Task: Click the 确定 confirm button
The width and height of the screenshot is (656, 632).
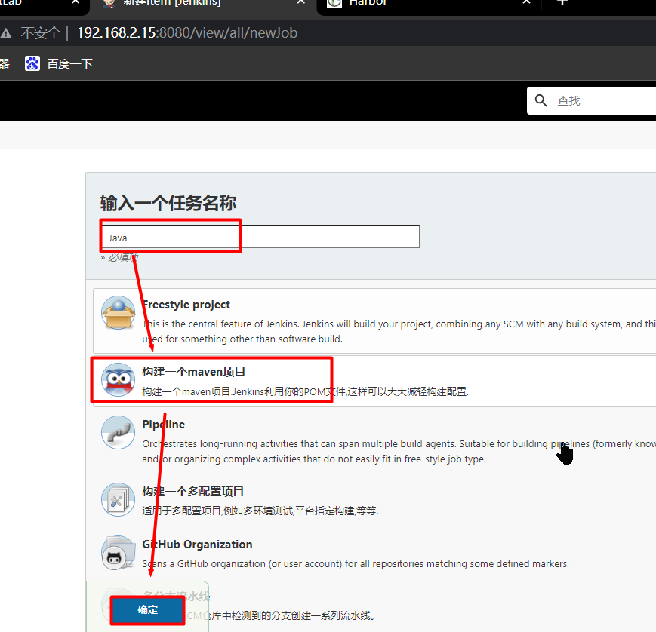Action: (x=148, y=610)
